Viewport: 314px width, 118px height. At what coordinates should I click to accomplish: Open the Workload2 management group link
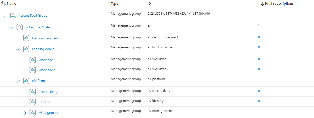click(x=47, y=70)
